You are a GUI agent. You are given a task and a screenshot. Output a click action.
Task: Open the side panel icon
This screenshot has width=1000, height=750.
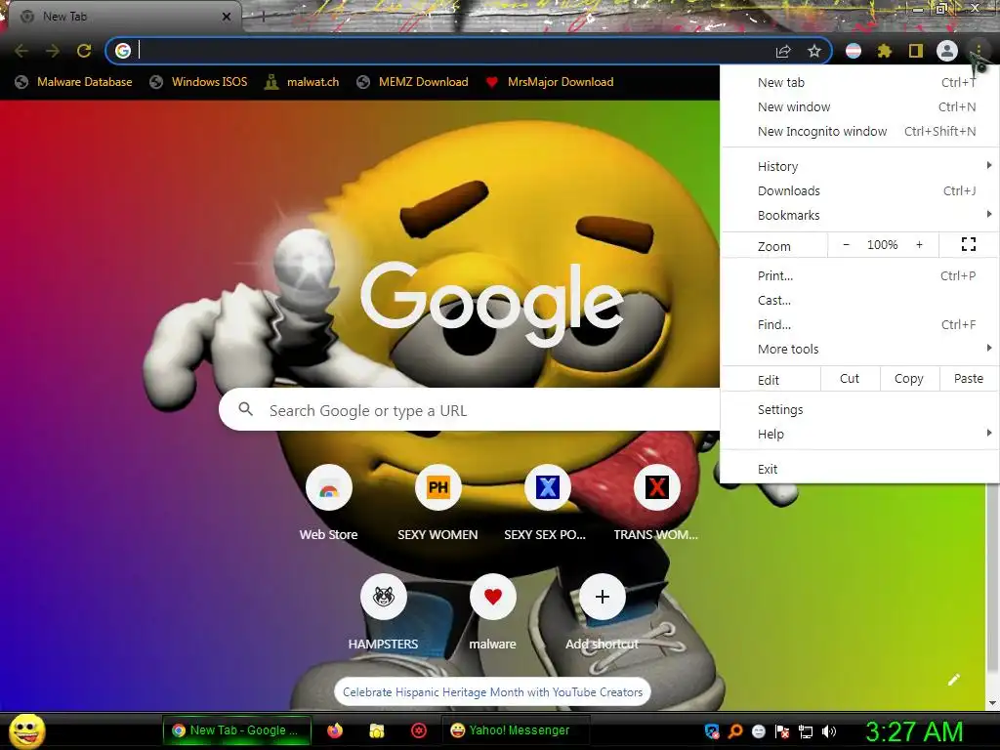coord(916,51)
